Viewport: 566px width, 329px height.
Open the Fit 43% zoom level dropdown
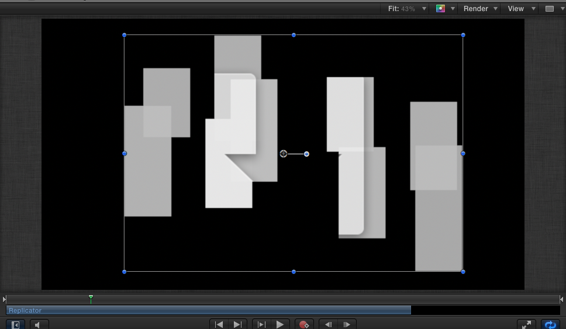[x=407, y=9]
